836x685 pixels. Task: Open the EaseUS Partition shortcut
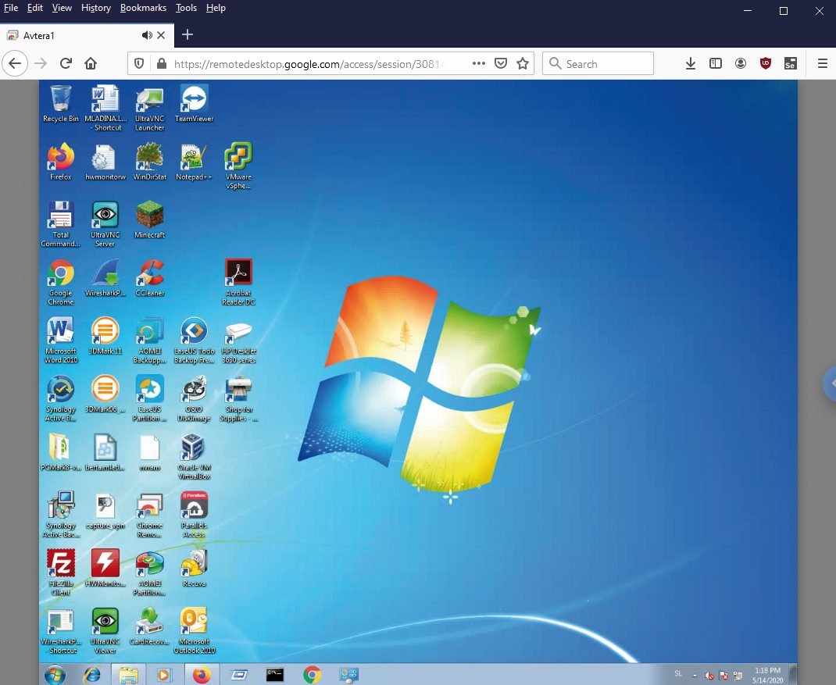[150, 399]
